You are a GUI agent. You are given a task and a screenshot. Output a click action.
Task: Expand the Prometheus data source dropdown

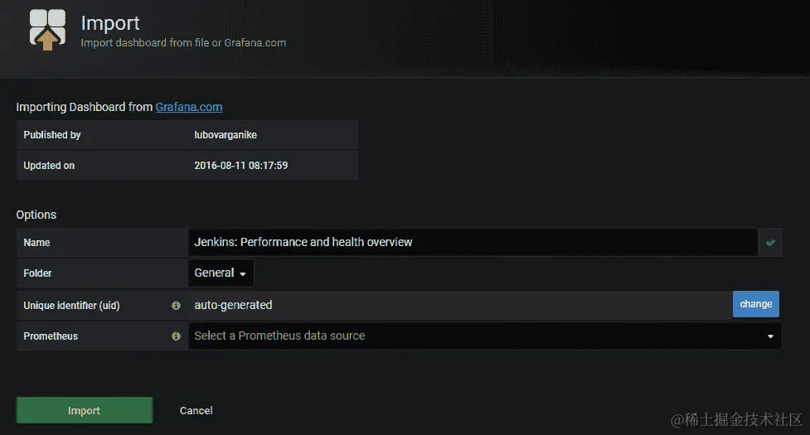click(484, 336)
